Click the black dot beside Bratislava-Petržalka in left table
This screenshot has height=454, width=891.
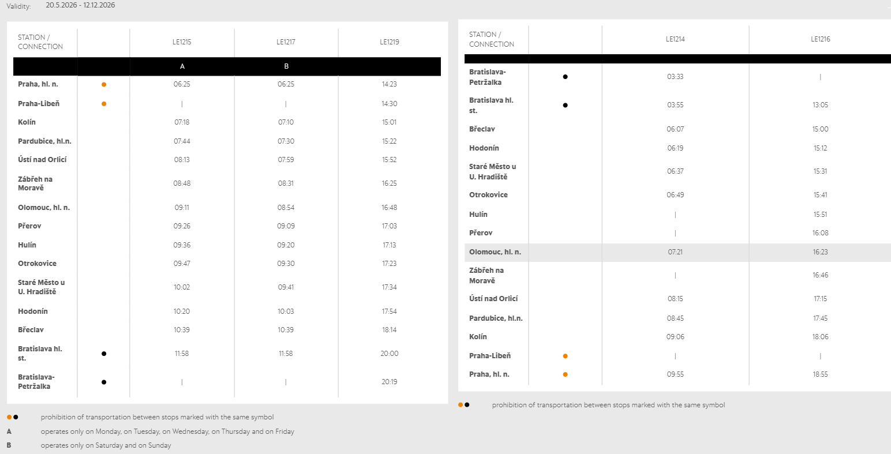104,382
